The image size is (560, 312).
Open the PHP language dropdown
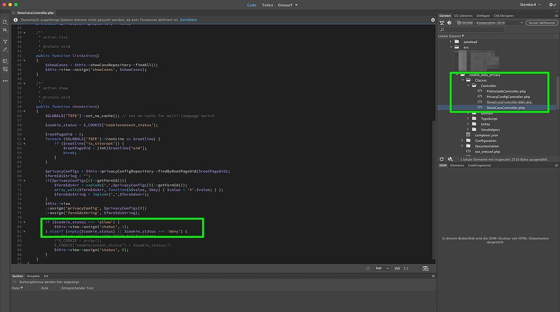click(x=382, y=269)
